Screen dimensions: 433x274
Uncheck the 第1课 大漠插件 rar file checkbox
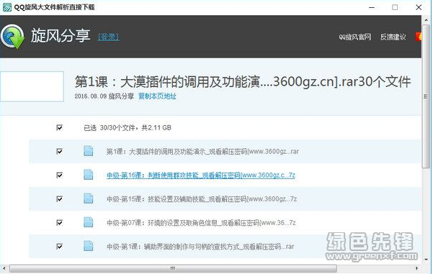[59, 151]
